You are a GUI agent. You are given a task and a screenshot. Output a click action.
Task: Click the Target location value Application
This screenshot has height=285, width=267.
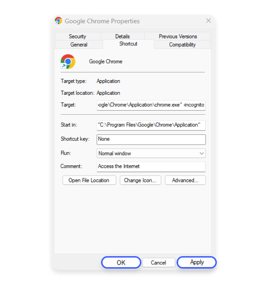108,93
